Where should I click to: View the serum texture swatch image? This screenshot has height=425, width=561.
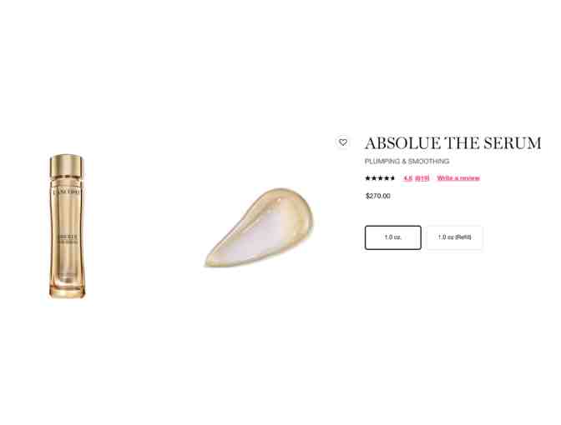260,227
